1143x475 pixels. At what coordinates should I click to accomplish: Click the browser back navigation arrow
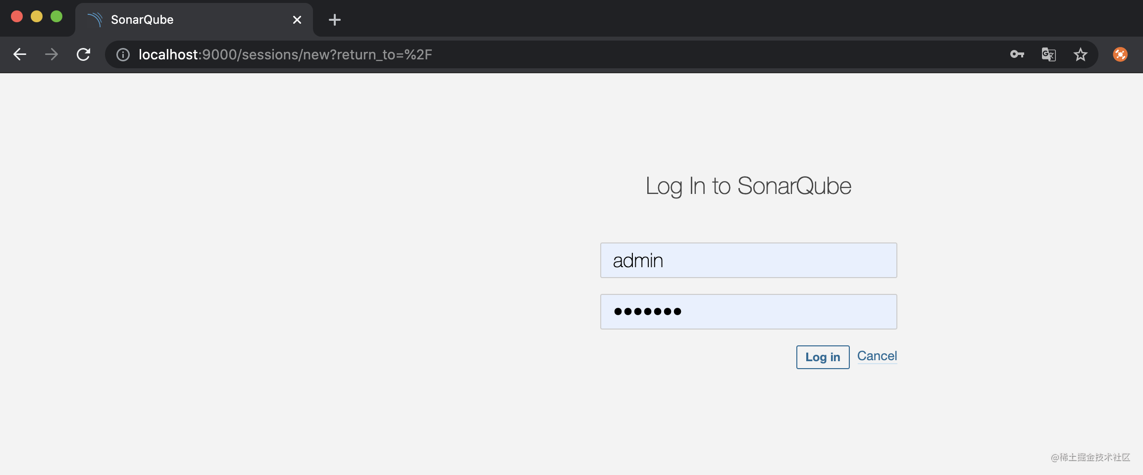[x=19, y=54]
